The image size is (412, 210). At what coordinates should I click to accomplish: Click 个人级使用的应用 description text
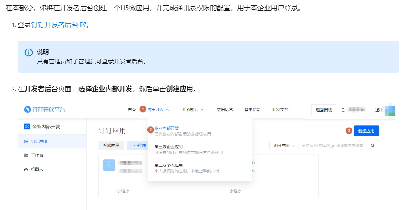pos(187,171)
